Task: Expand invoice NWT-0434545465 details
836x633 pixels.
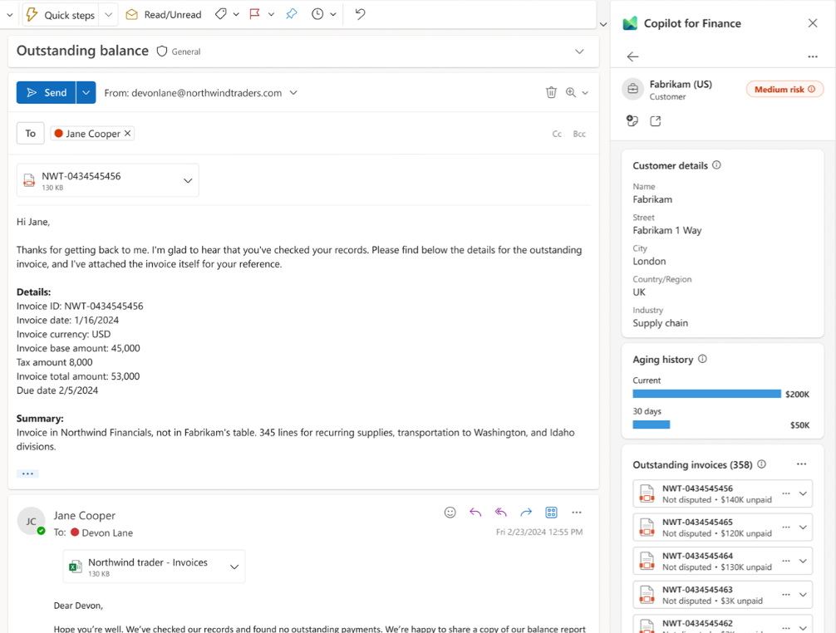Action: point(803,527)
